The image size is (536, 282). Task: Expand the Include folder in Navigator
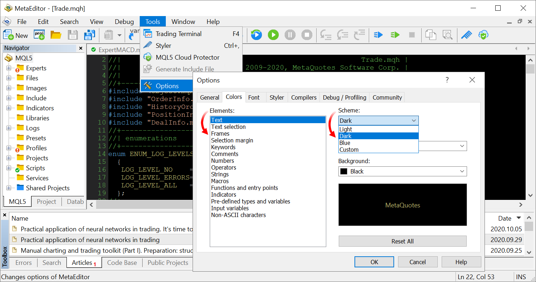tap(9, 98)
